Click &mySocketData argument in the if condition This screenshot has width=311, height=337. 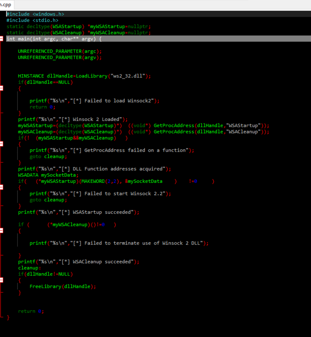click(144, 181)
